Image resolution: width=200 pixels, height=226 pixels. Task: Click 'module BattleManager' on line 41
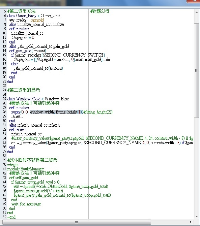[26, 169]
